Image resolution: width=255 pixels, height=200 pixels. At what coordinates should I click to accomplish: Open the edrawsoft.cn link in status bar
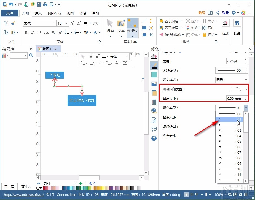24,195
